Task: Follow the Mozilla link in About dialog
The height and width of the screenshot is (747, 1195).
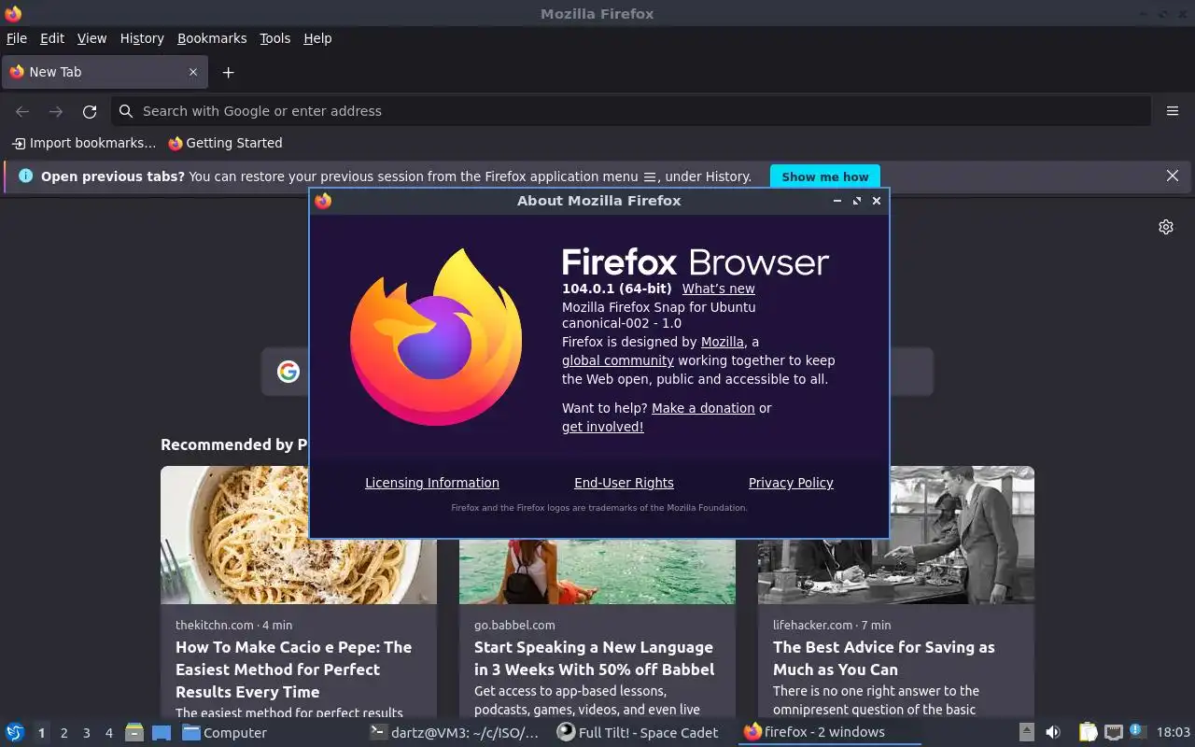Action: click(723, 342)
